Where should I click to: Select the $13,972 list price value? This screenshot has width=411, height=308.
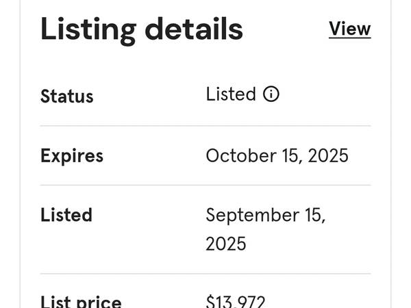pyautogui.click(x=236, y=301)
